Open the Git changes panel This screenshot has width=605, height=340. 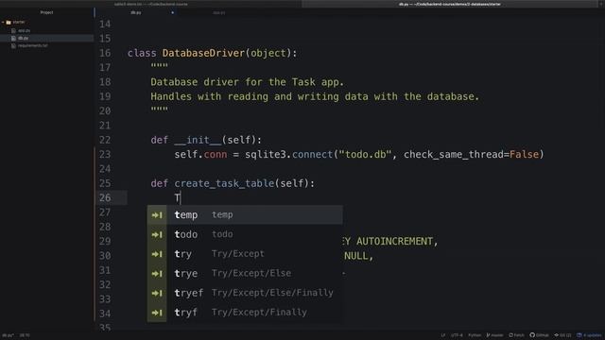[x=562, y=335]
